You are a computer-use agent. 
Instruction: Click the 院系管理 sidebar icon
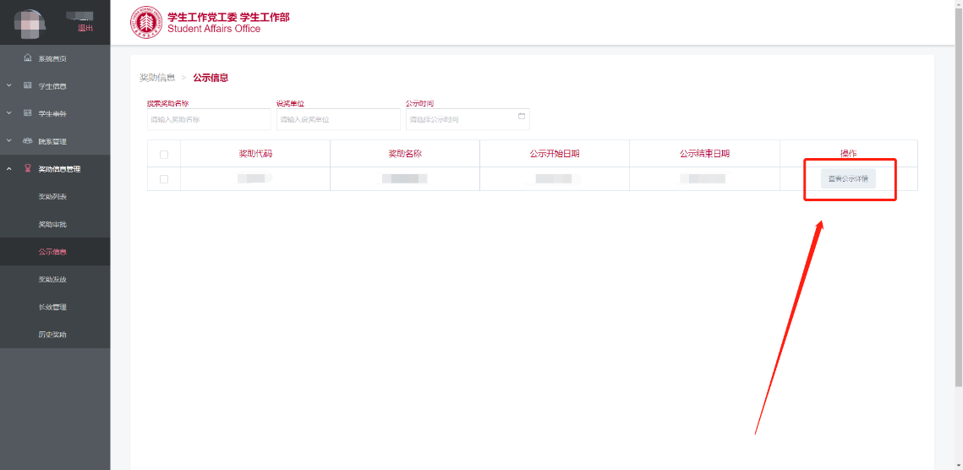coord(28,141)
